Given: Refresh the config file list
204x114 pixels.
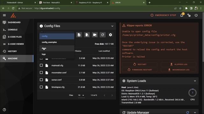Looking at the screenshot, I should (x=103, y=35).
